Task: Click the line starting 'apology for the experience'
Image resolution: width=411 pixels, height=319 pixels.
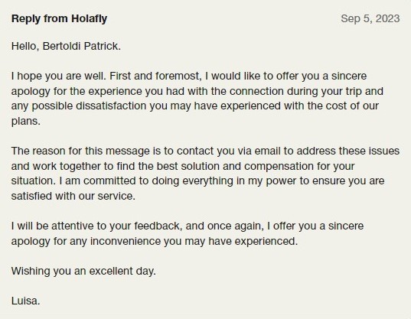Action: click(197, 91)
